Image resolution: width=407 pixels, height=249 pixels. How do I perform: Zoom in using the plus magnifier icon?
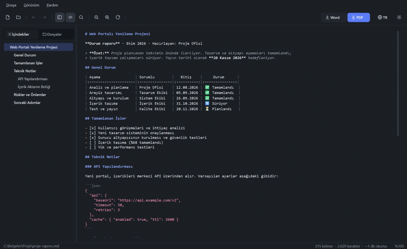pos(107,17)
